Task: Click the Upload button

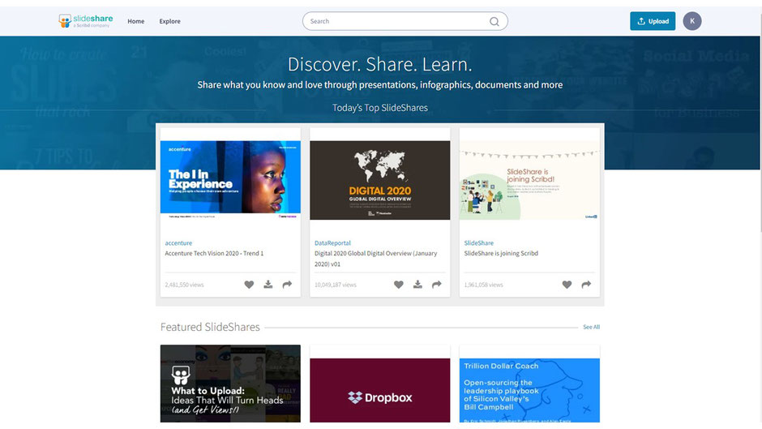Action: [x=653, y=21]
